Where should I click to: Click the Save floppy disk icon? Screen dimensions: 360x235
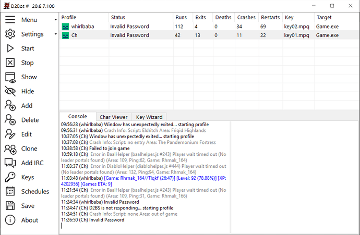pyautogui.click(x=10, y=206)
